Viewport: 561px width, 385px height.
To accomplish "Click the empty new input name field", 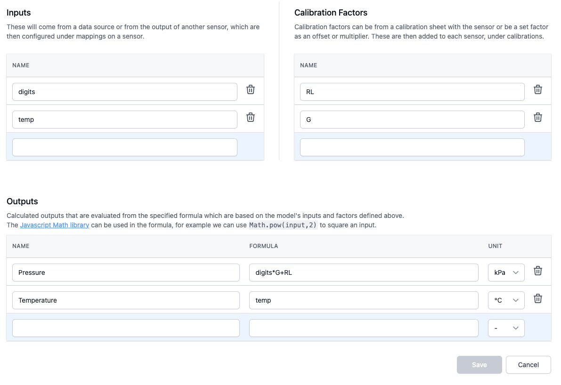I will (125, 147).
